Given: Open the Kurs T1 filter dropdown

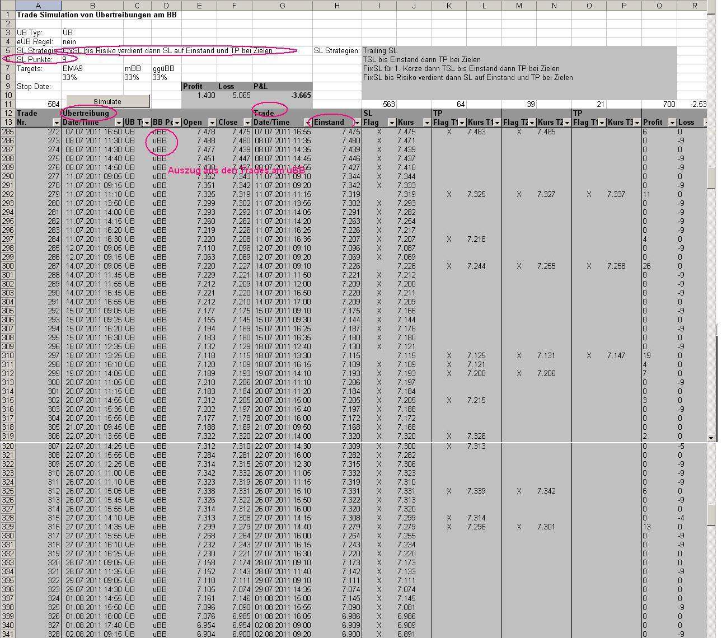Looking at the screenshot, I should point(496,122).
